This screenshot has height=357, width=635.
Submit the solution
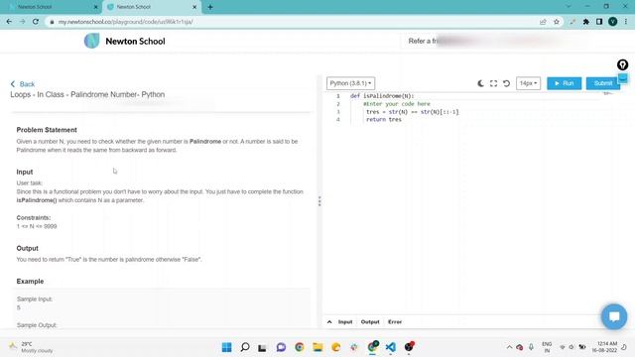pos(602,83)
